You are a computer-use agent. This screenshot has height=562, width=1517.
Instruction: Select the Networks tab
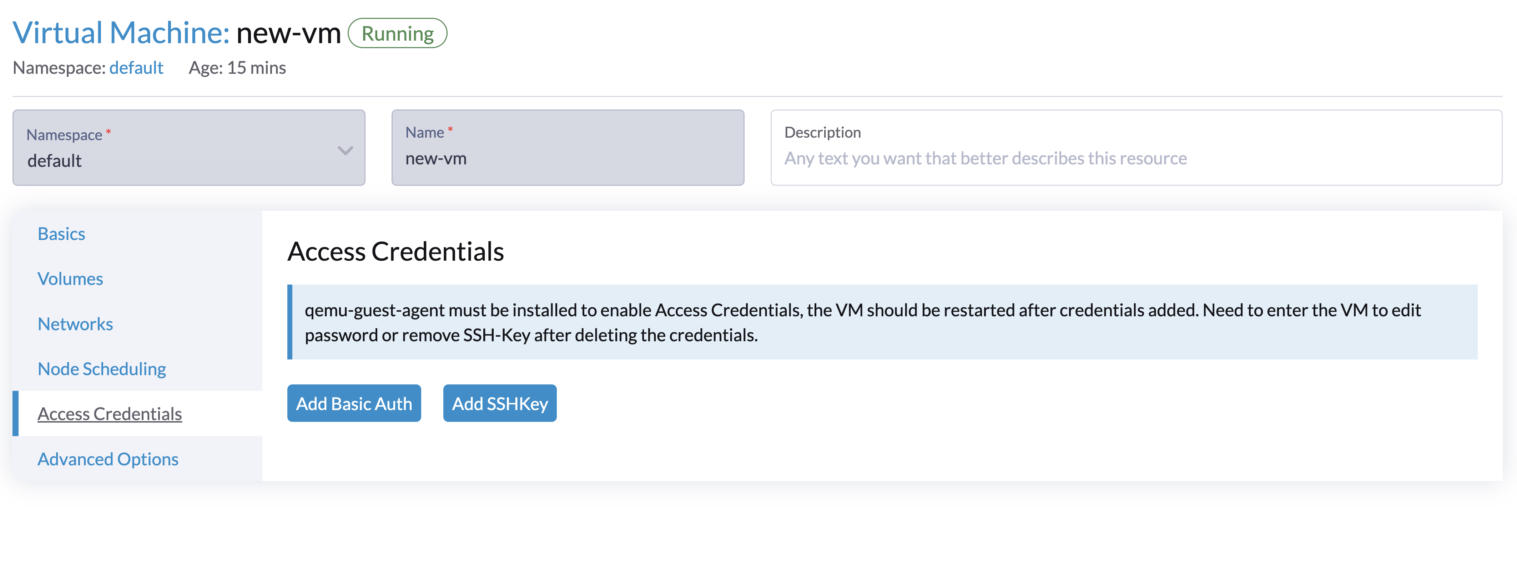(x=75, y=324)
